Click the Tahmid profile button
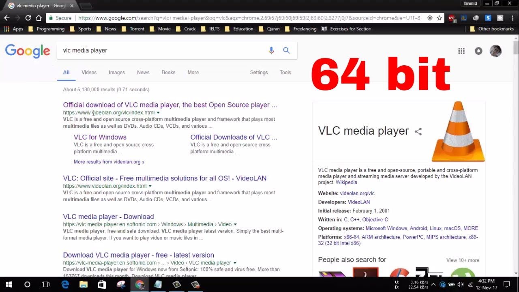This screenshot has width=519, height=292. (470, 4)
